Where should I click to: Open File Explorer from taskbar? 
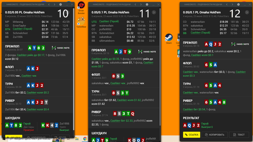tap(77, 139)
